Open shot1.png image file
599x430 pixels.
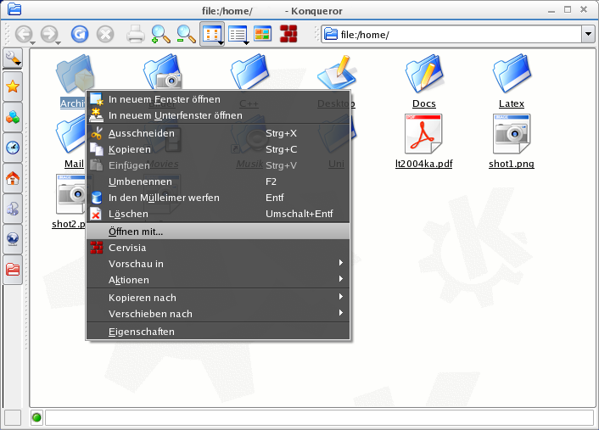(x=512, y=134)
